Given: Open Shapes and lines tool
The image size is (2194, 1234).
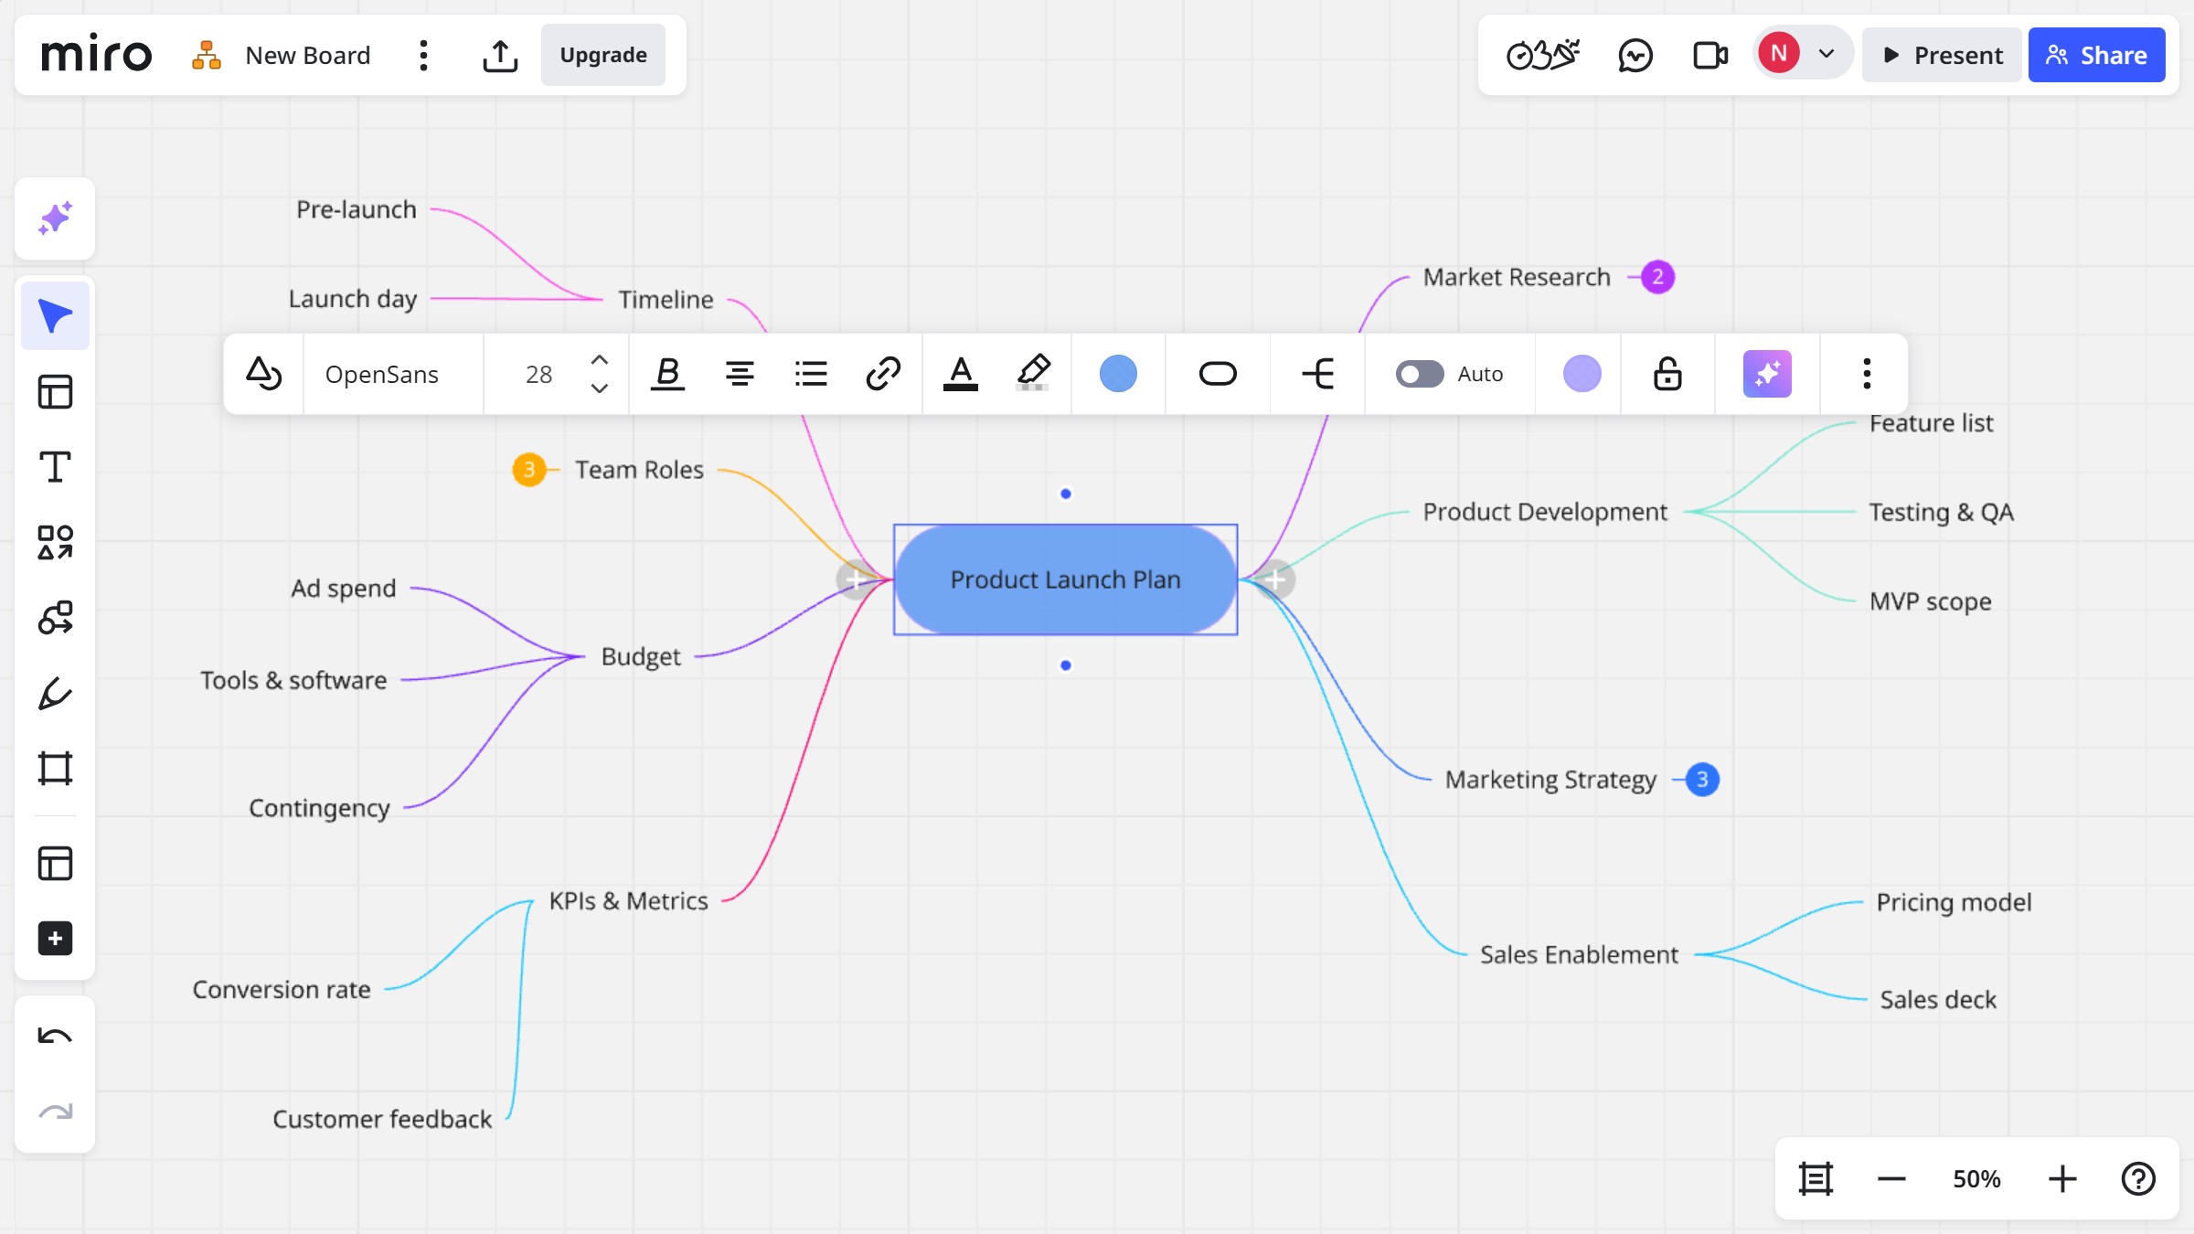Looking at the screenshot, I should pyautogui.click(x=55, y=542).
